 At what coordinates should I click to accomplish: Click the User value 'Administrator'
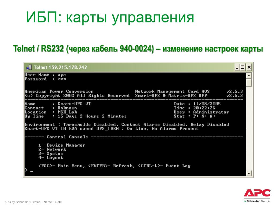211,112
